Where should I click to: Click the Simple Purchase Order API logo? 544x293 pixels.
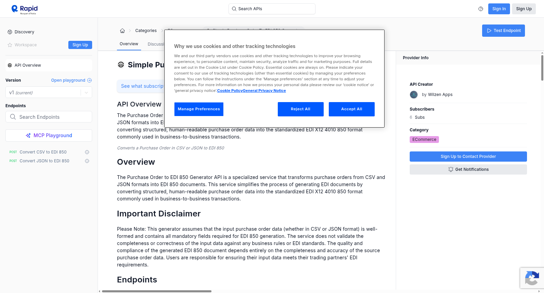pyautogui.click(x=121, y=65)
